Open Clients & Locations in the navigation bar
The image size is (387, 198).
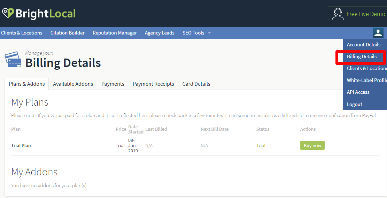tap(22, 33)
